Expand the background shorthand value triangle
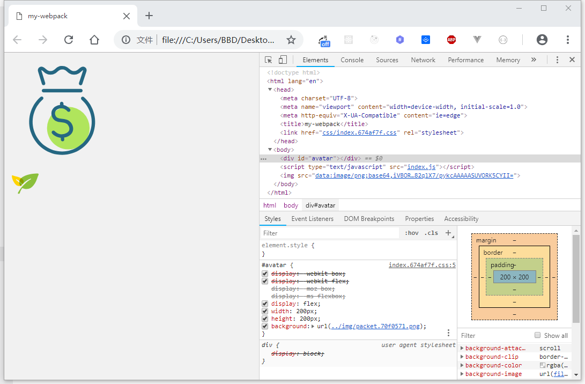The height and width of the screenshot is (384, 585). pyautogui.click(x=313, y=326)
